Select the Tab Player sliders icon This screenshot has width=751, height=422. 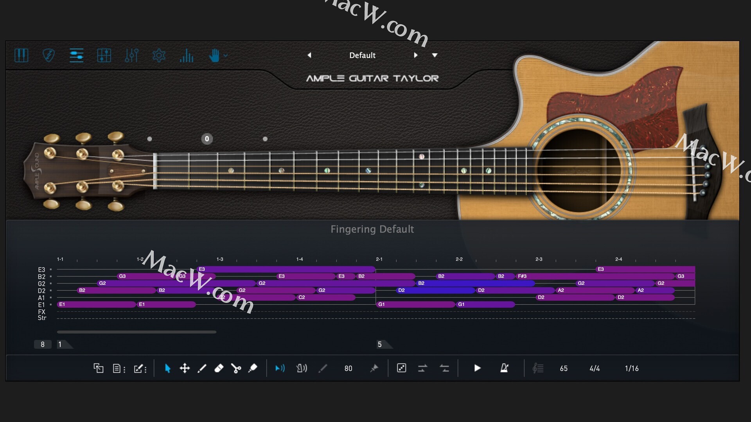[76, 55]
